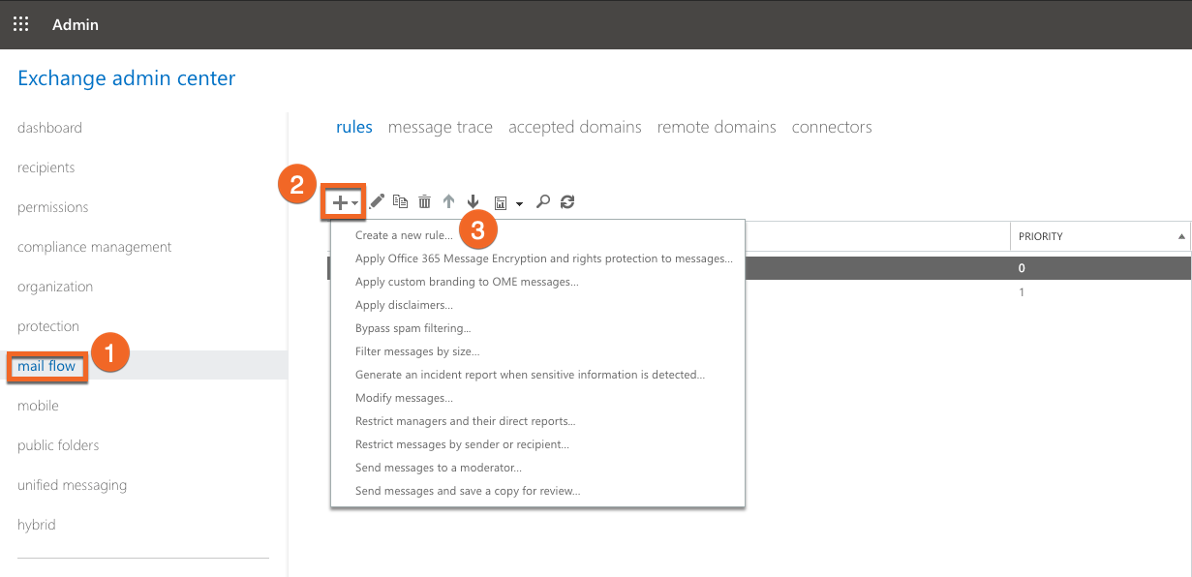Screen dimensions: 1192x577
Task: Open the remote domains tab
Action: click(717, 127)
